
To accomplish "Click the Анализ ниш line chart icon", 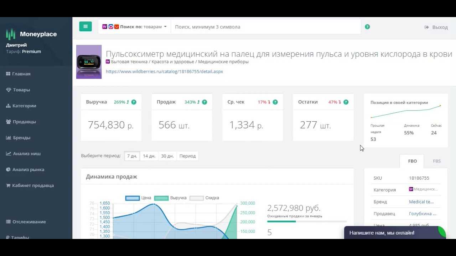I will [9, 154].
